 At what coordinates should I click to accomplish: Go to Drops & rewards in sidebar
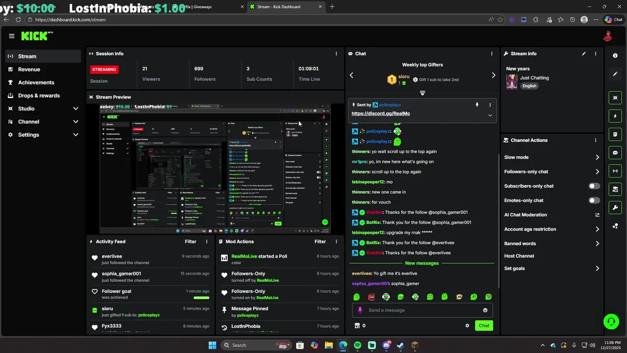coord(43,96)
